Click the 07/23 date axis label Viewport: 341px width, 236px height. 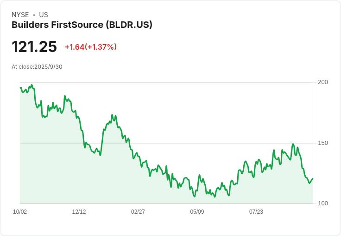[256, 211]
